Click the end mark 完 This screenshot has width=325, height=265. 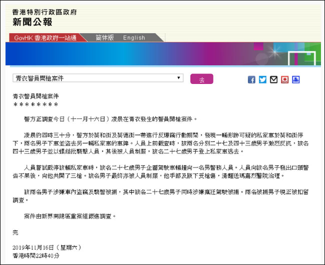pos(16,232)
